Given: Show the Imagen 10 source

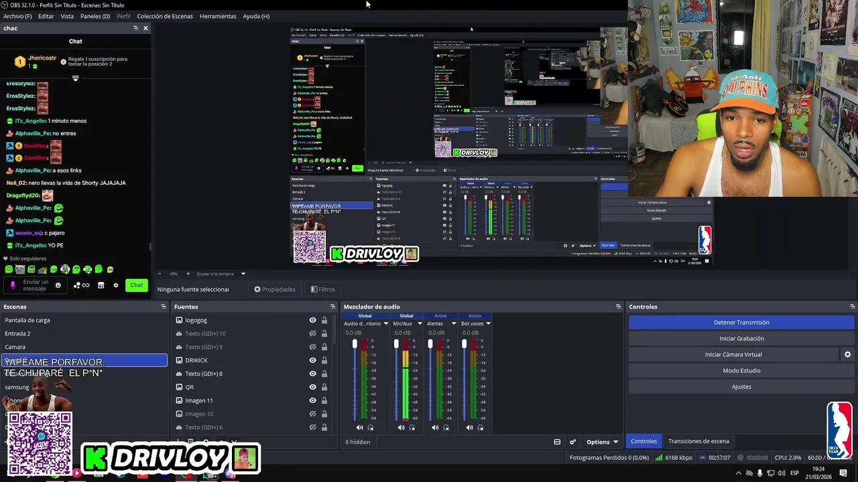Looking at the screenshot, I should pos(312,414).
